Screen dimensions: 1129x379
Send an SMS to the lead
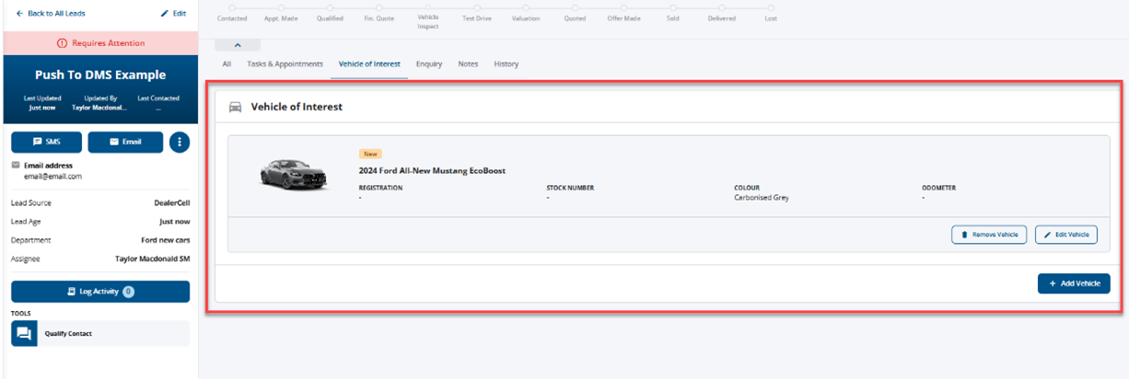tap(46, 142)
